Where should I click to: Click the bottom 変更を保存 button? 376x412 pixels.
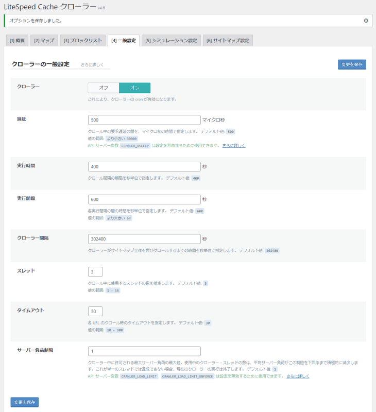pos(25,402)
